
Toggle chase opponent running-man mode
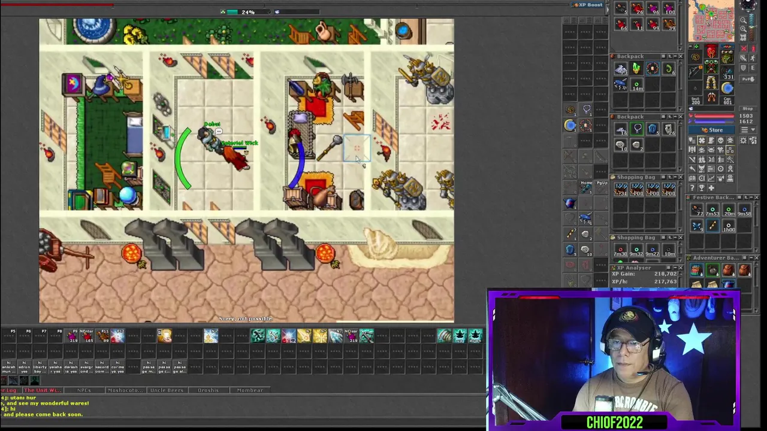(753, 58)
